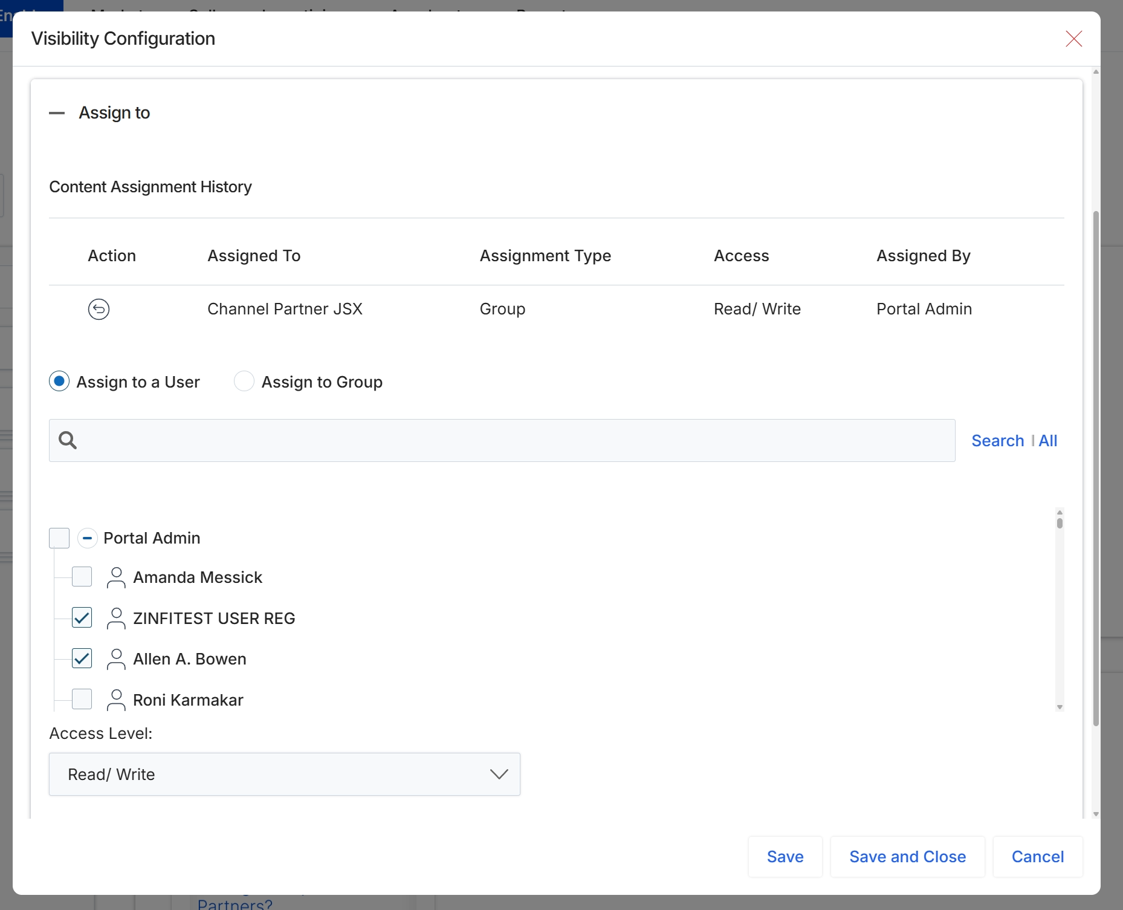Click the Save button
Image resolution: width=1123 pixels, height=910 pixels.
pyautogui.click(x=785, y=857)
